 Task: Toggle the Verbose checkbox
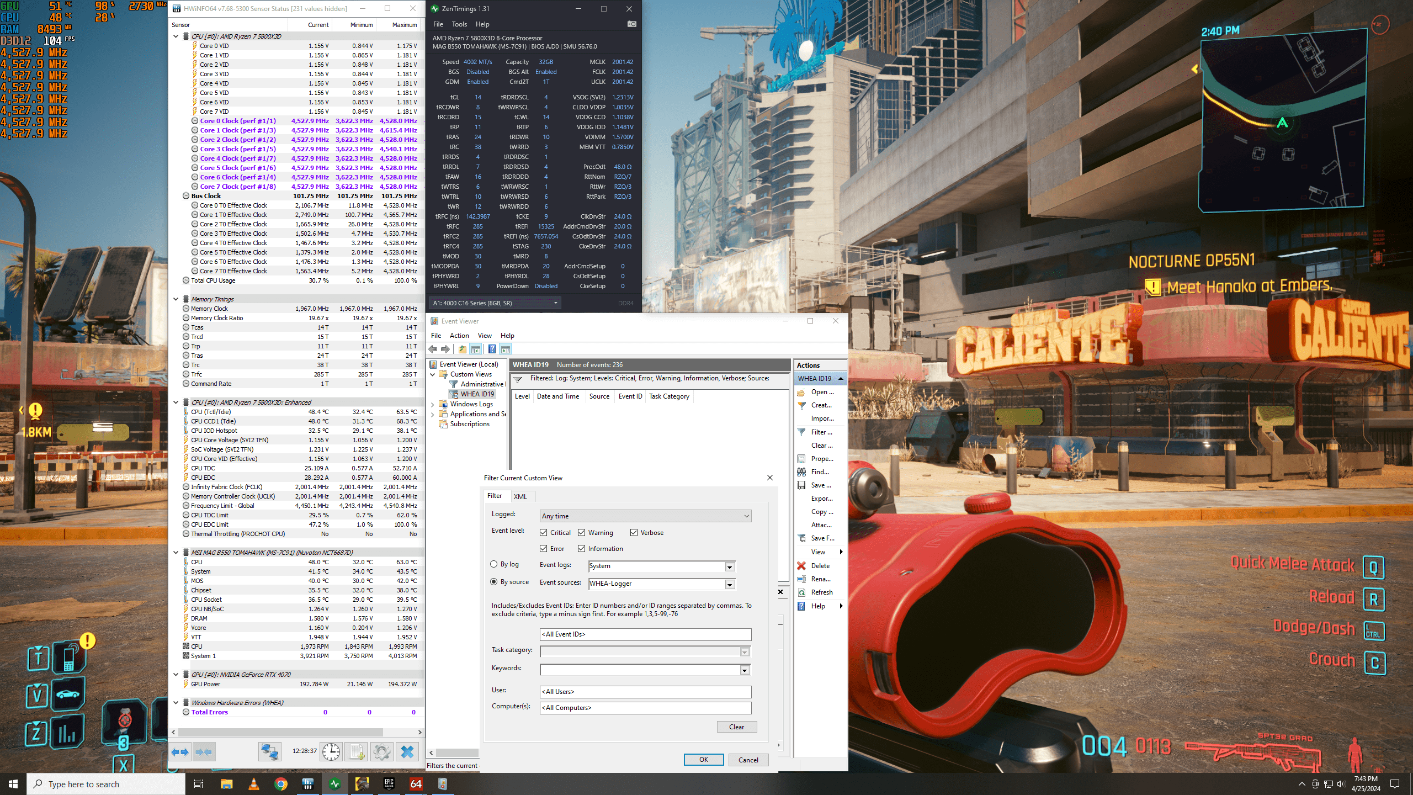[634, 533]
